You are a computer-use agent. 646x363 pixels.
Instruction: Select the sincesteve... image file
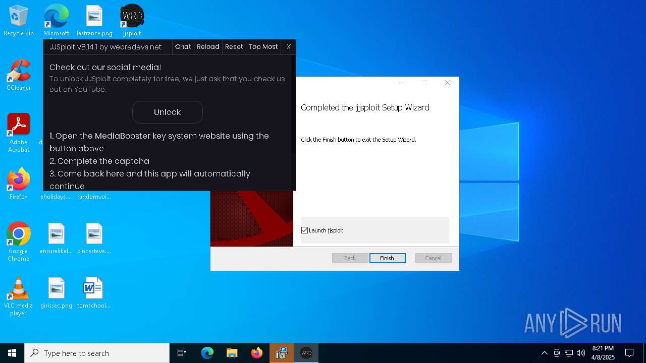point(94,238)
